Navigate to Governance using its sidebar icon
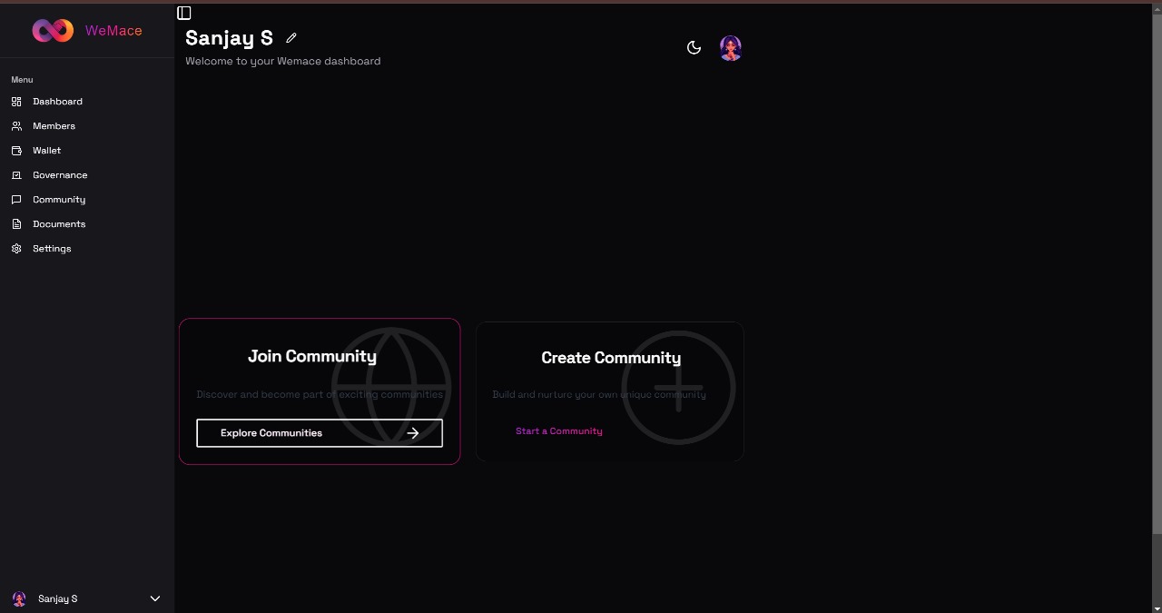This screenshot has width=1162, height=613. [16, 174]
